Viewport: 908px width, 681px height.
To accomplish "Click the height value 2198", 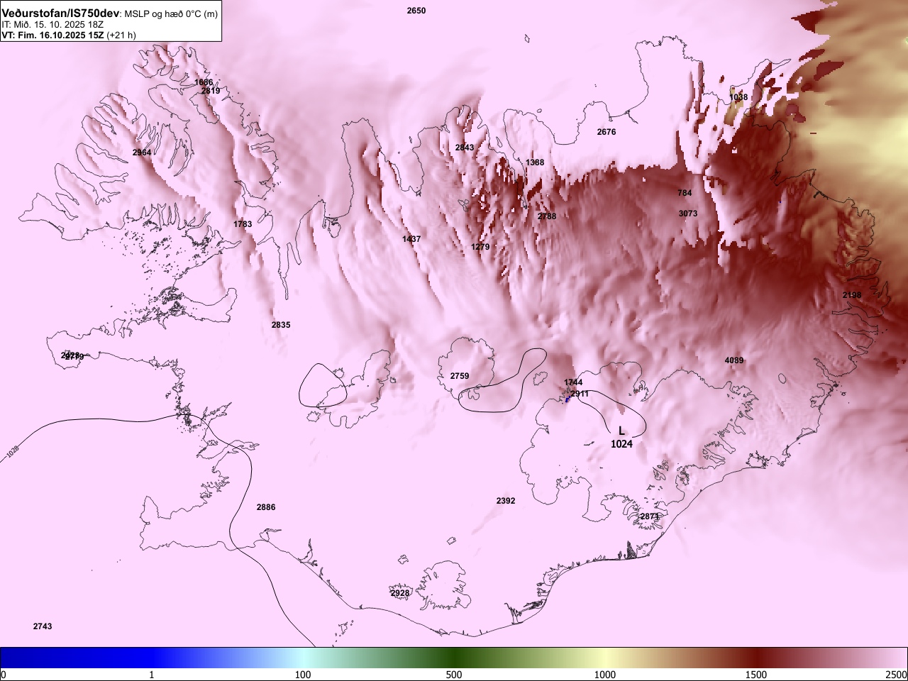I will coord(852,295).
